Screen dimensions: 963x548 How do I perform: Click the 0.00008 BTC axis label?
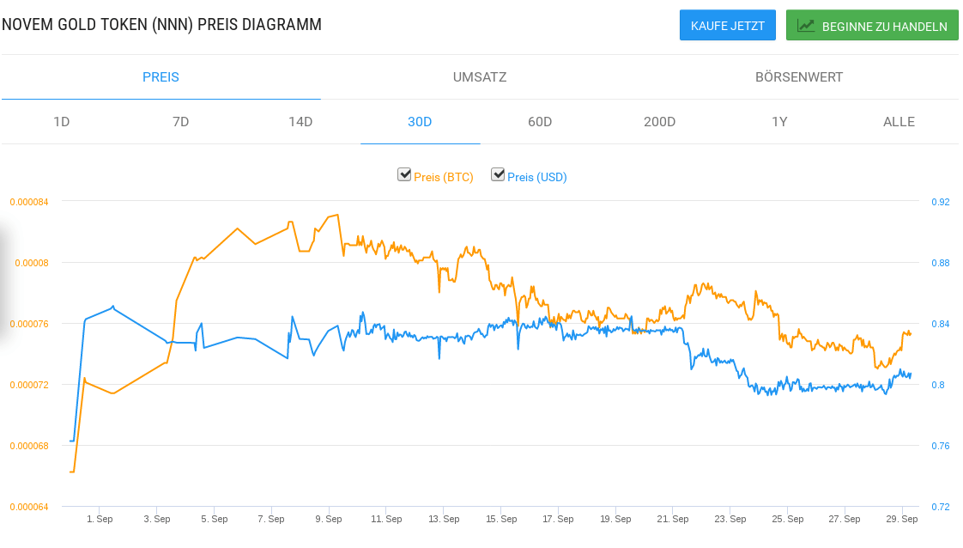coord(31,263)
